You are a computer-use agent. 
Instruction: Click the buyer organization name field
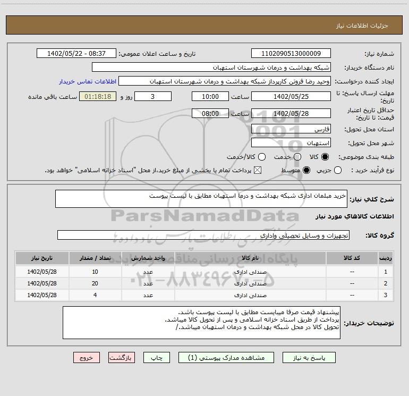pyautogui.click(x=211, y=68)
